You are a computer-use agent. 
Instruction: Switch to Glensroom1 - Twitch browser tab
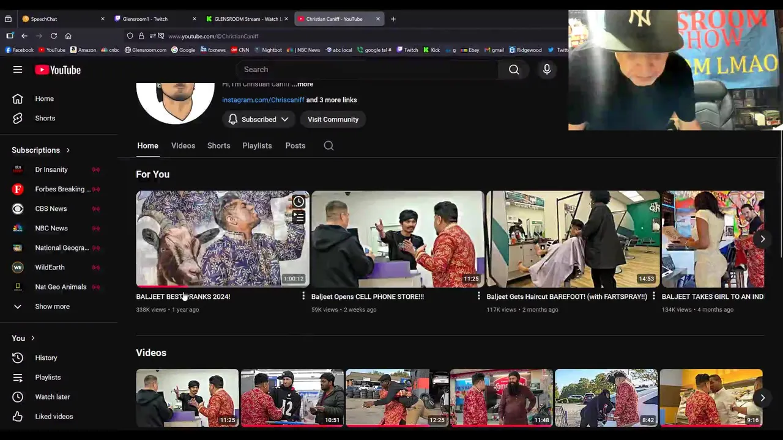tap(156, 19)
